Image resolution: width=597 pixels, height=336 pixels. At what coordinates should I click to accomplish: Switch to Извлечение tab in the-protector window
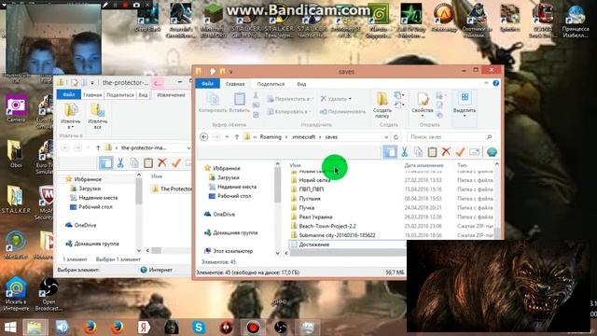click(x=171, y=95)
